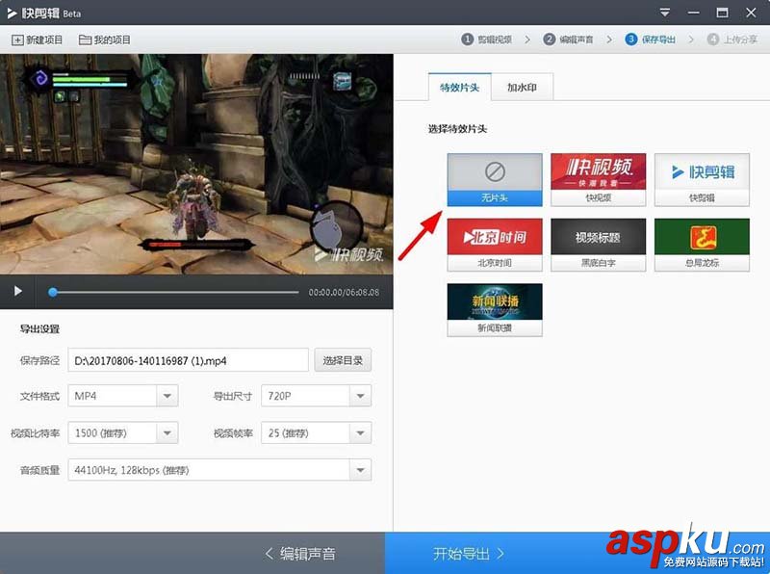Open 我的项目 to view projects

click(x=104, y=39)
